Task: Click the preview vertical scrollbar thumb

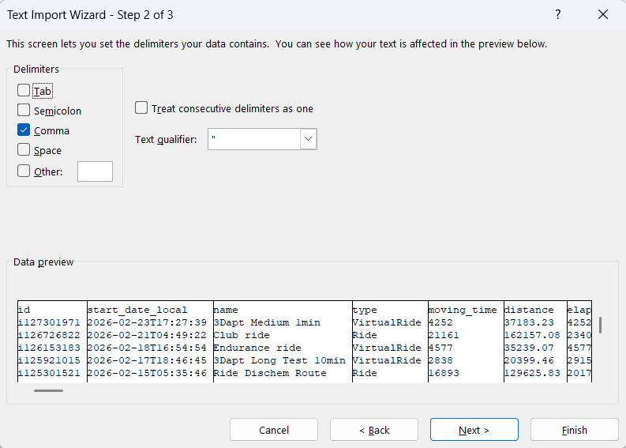Action: (600, 326)
